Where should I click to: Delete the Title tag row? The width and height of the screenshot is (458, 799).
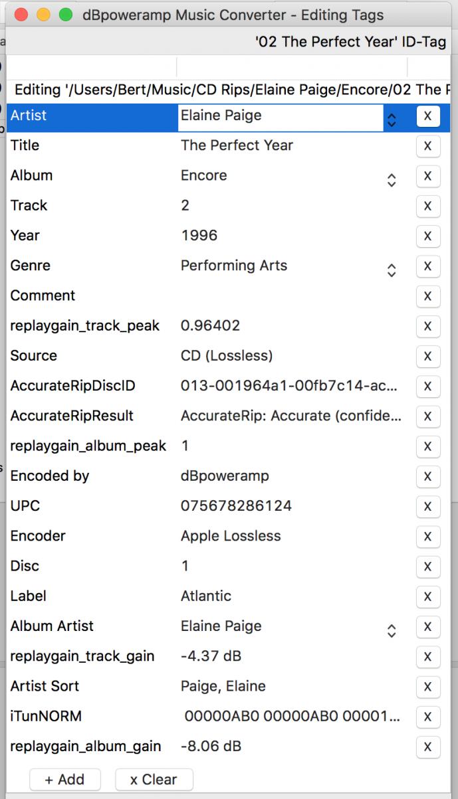pyautogui.click(x=427, y=146)
